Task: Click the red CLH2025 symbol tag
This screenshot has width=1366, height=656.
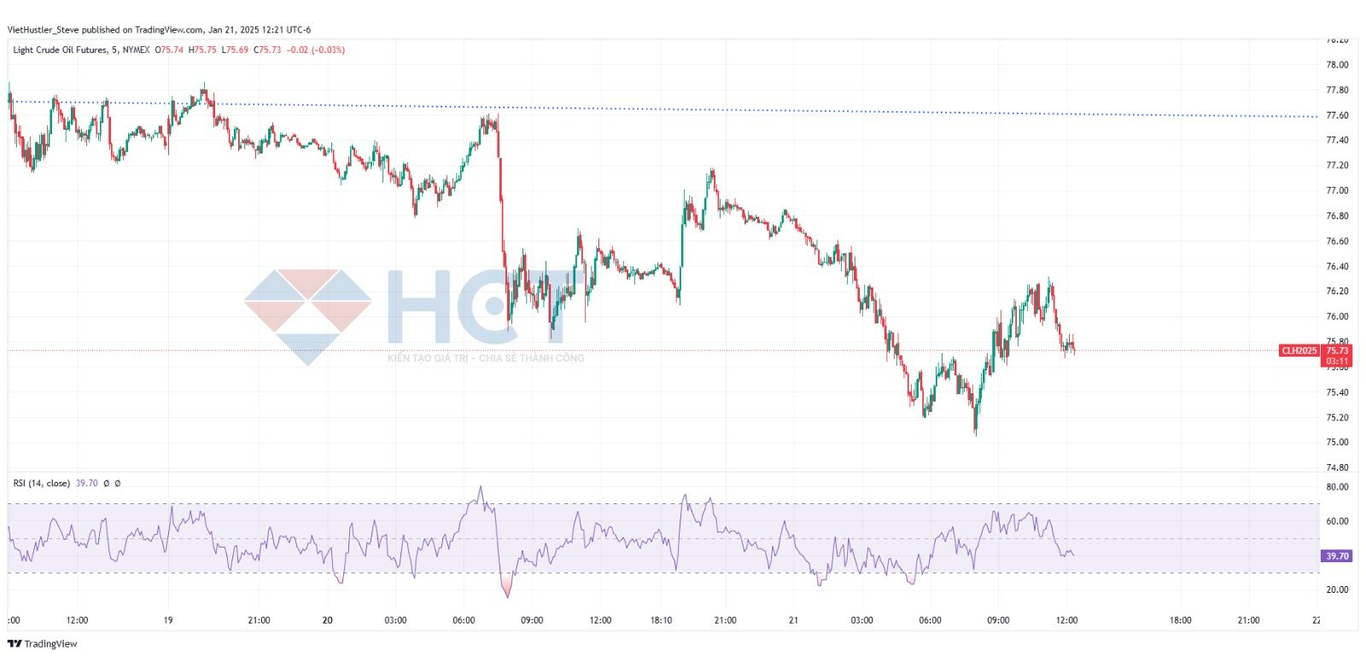Action: click(1299, 351)
